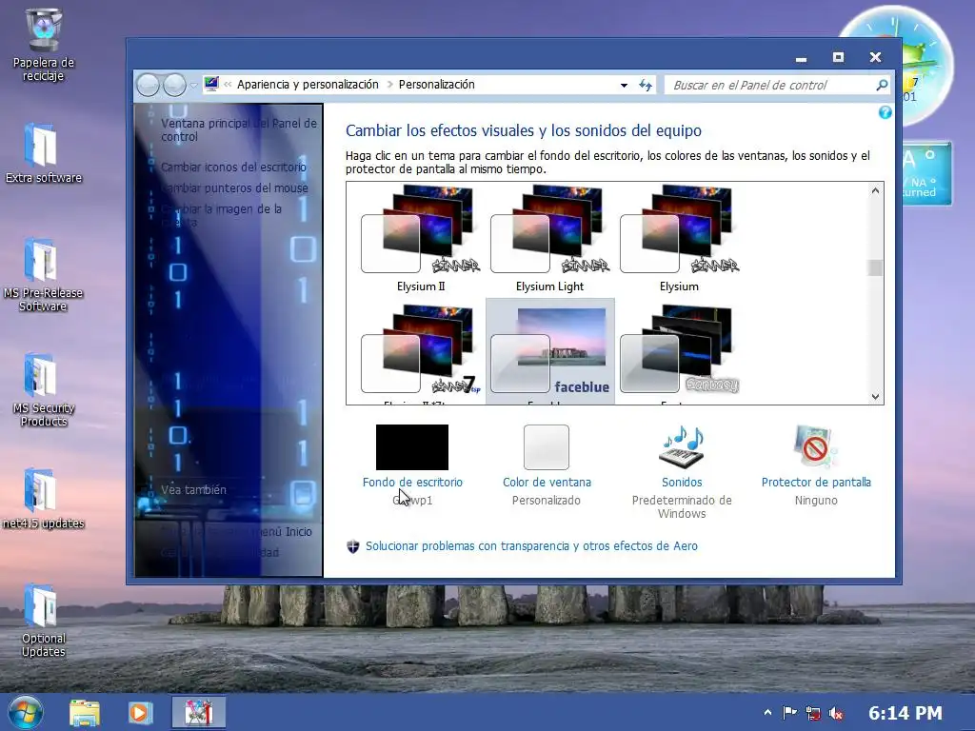Click Cambiar la imagen de la cuenta
Screen dimensions: 975x731
pos(221,215)
